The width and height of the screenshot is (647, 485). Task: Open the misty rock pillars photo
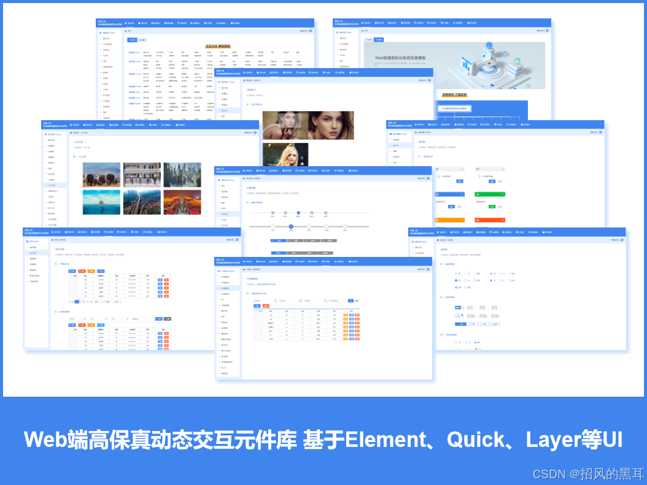tap(182, 175)
